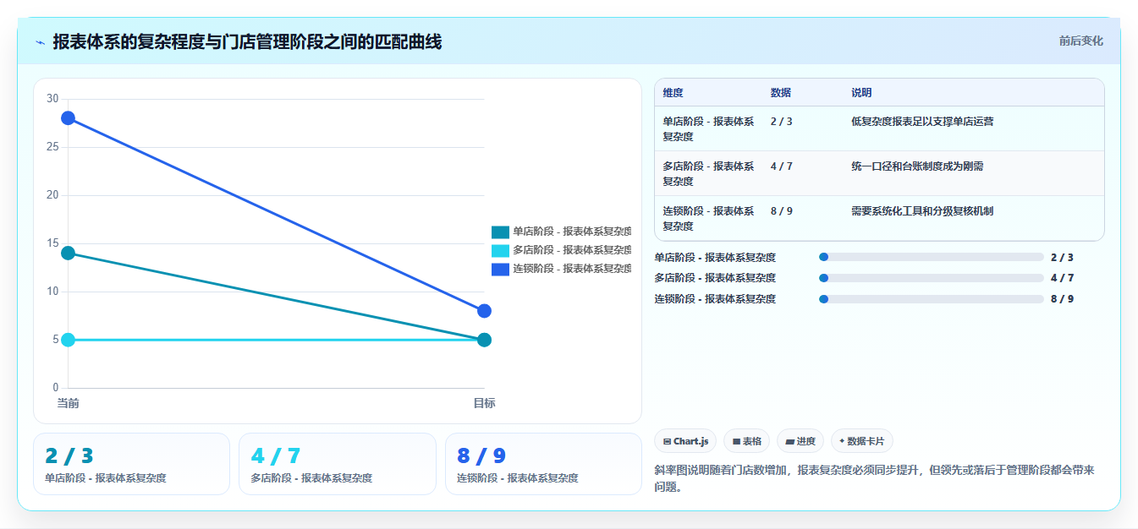Select the Chart.js chip
This screenshot has width=1138, height=529.
coord(685,441)
